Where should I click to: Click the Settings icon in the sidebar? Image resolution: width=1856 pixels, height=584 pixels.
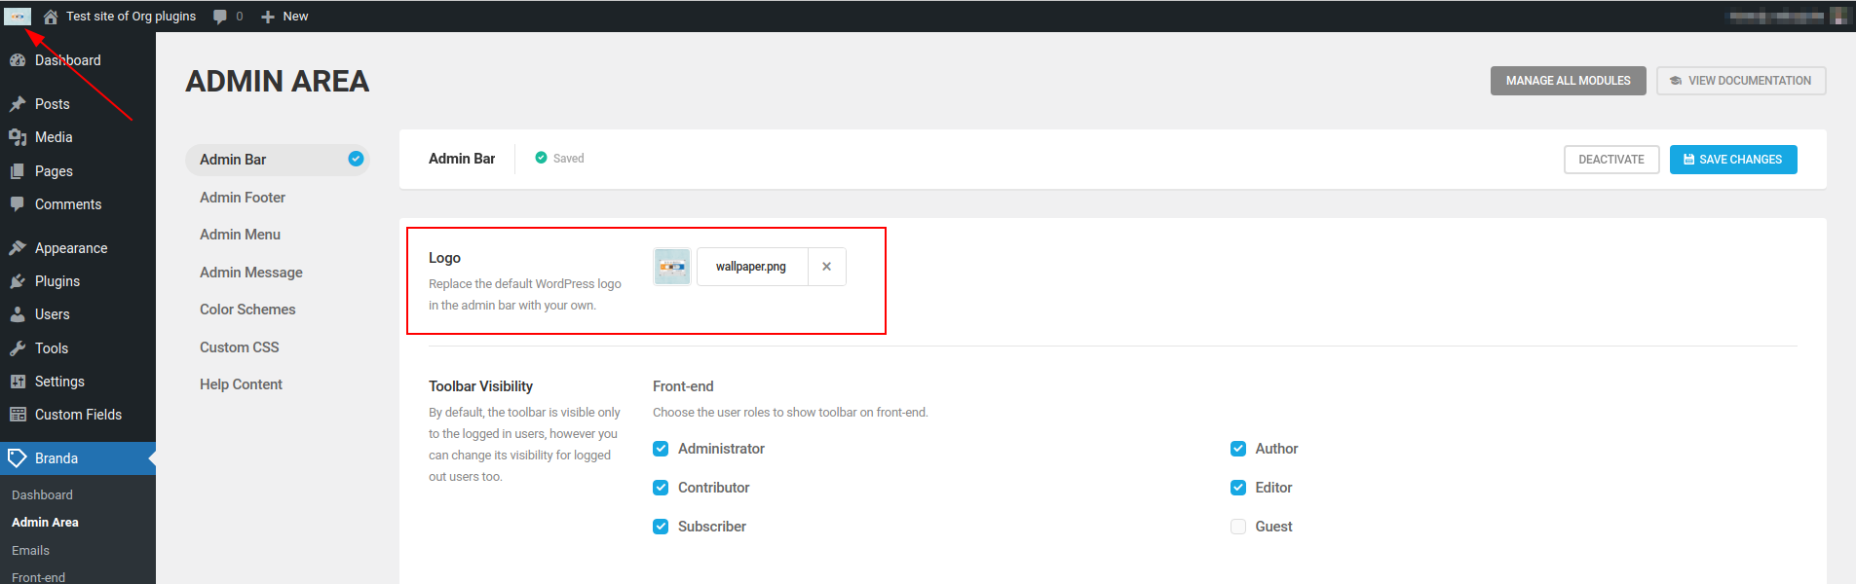(x=18, y=382)
